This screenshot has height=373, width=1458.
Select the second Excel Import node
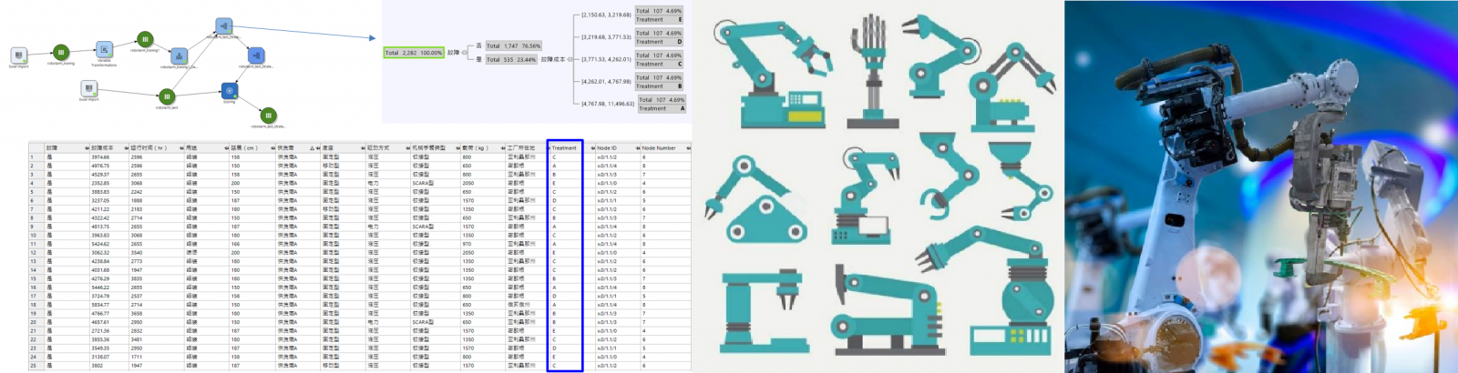tap(88, 88)
